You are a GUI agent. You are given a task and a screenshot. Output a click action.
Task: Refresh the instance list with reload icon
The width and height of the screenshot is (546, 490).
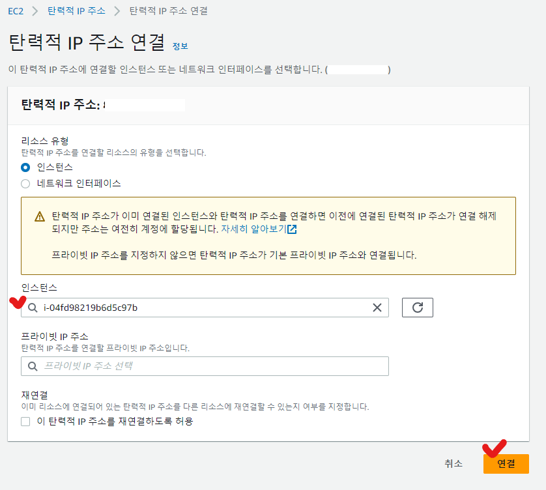(418, 308)
